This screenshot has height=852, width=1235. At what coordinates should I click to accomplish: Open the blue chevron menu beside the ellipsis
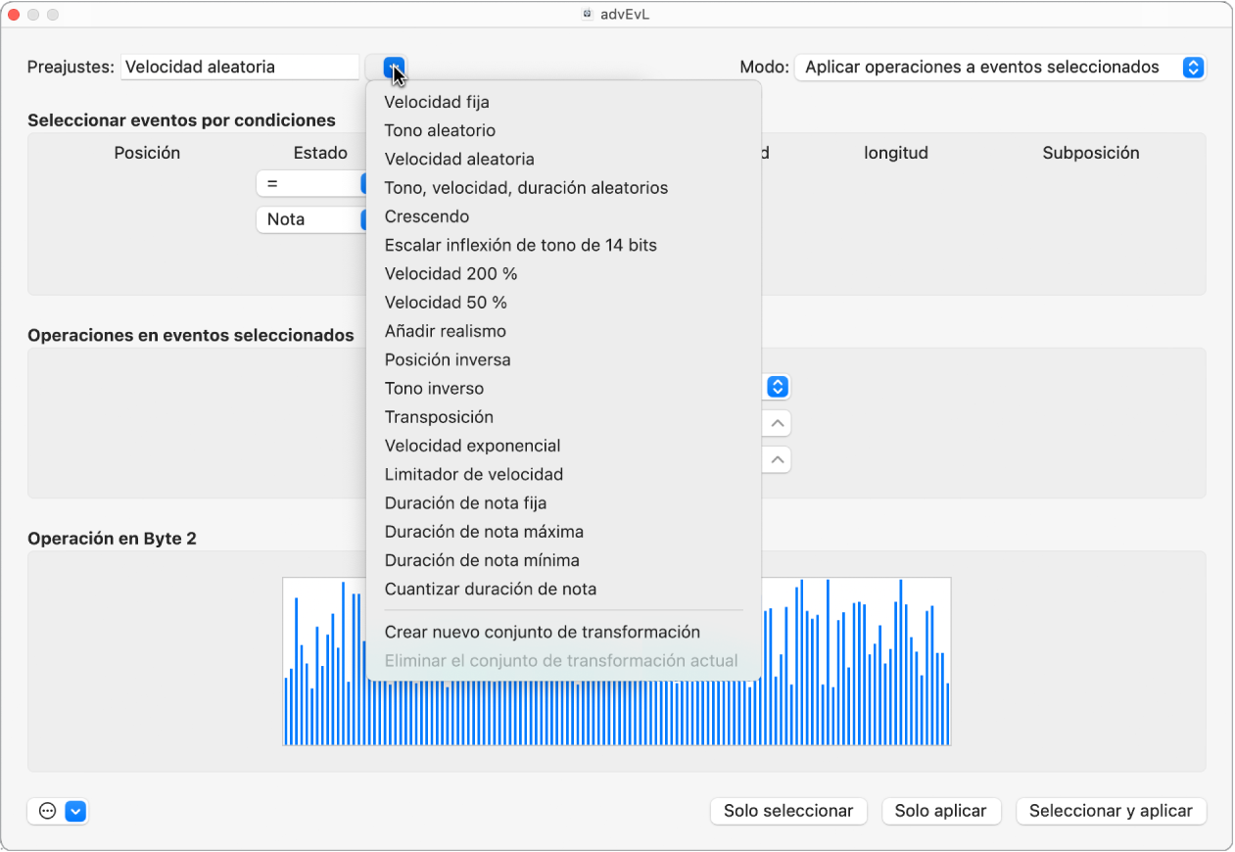point(76,811)
